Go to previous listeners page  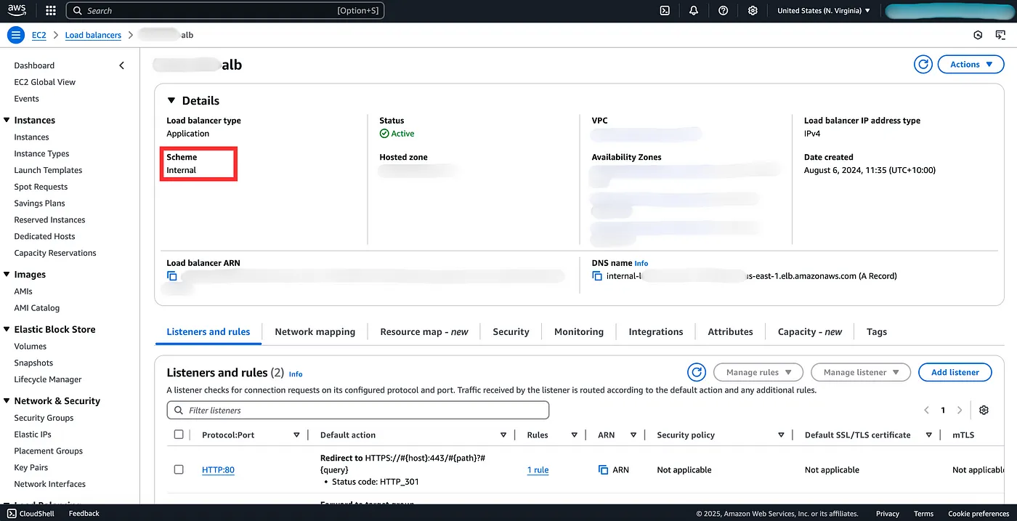[x=926, y=410]
